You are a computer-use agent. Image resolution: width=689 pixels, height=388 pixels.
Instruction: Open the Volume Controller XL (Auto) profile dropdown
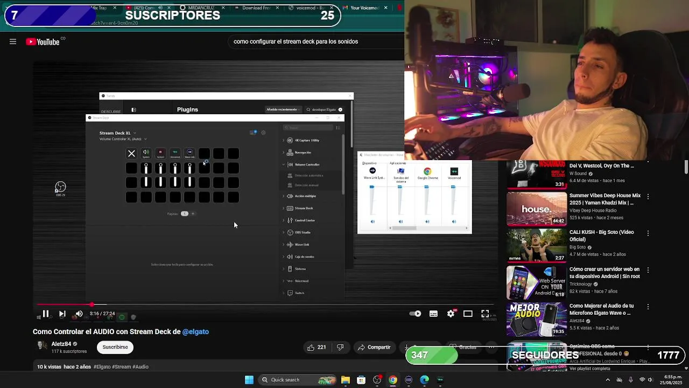tap(123, 139)
